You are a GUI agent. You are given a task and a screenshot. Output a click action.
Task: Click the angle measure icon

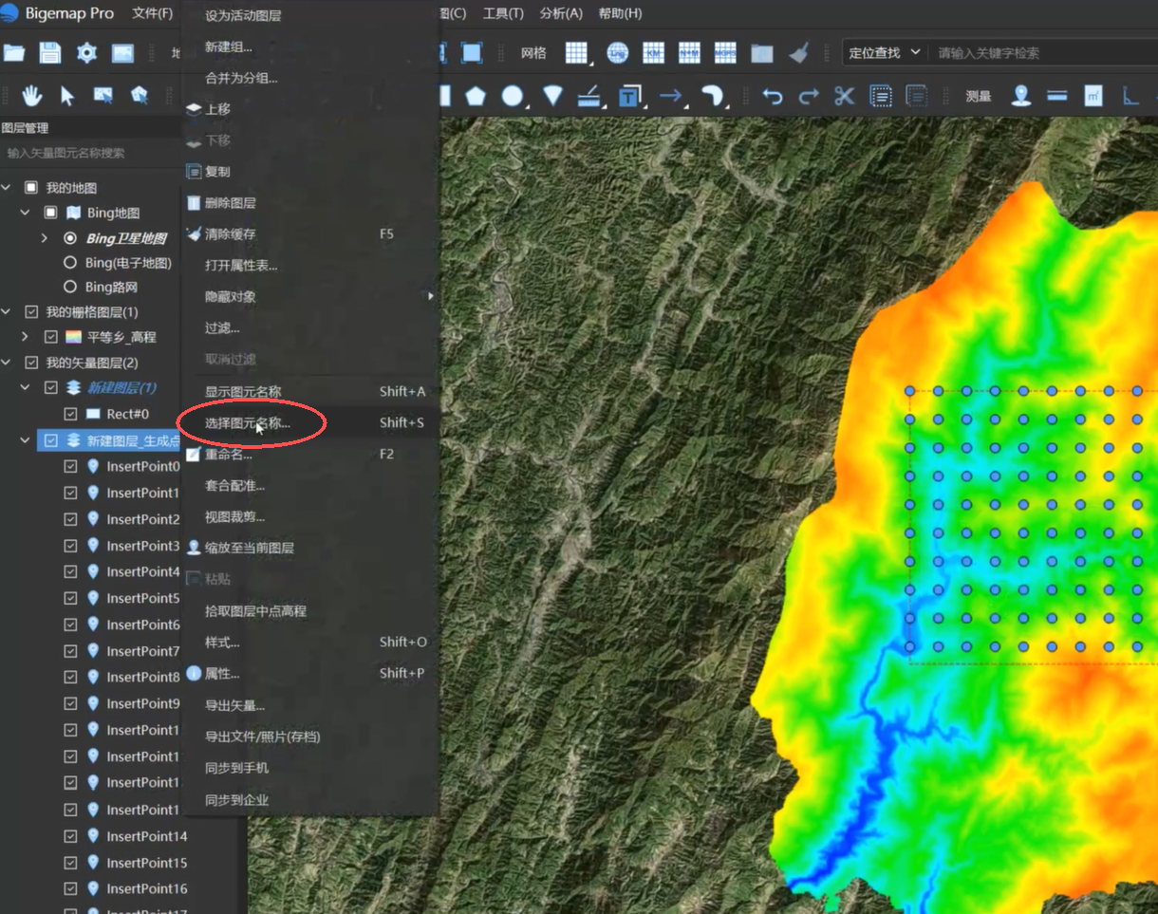(x=1130, y=95)
